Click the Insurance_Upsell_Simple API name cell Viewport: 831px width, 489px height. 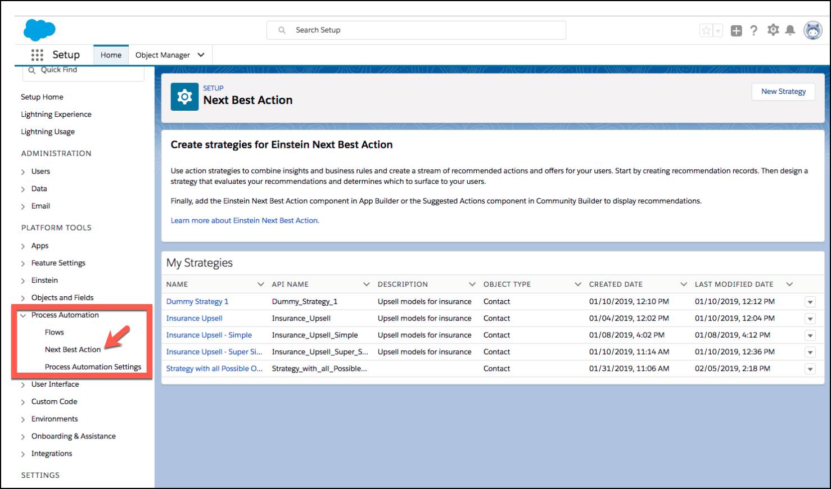(x=315, y=335)
